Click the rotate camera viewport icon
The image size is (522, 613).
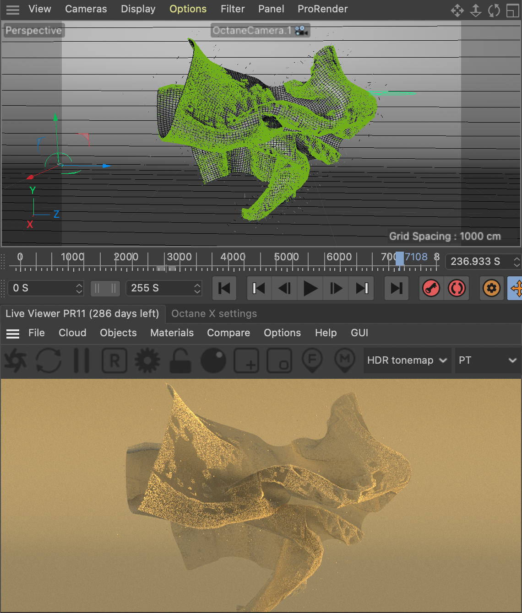tap(494, 10)
